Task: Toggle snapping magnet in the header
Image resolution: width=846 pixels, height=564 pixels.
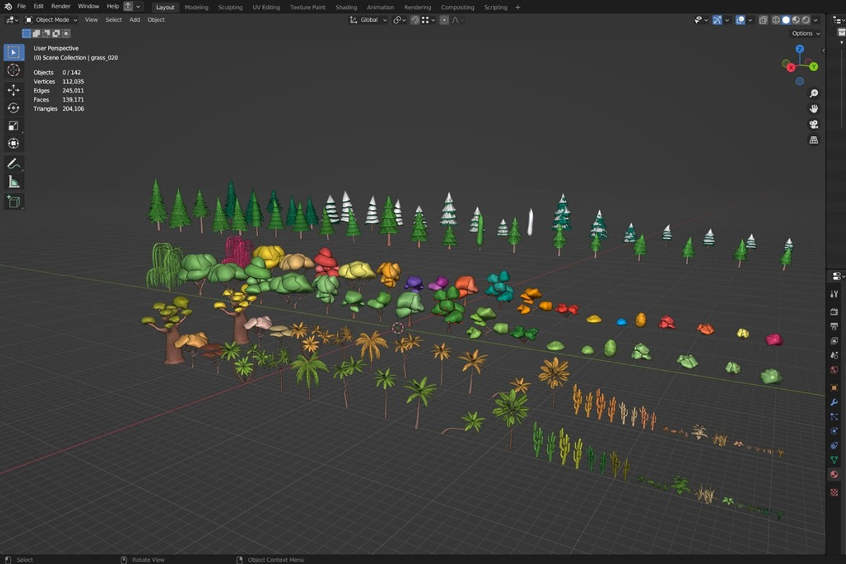Action: [415, 20]
